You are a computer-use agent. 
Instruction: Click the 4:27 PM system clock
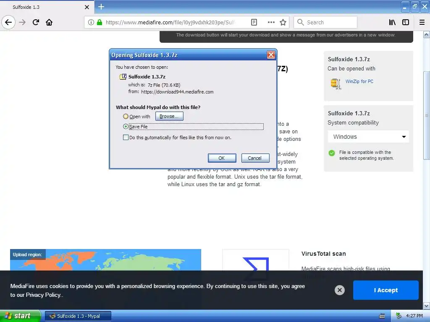coord(414,316)
